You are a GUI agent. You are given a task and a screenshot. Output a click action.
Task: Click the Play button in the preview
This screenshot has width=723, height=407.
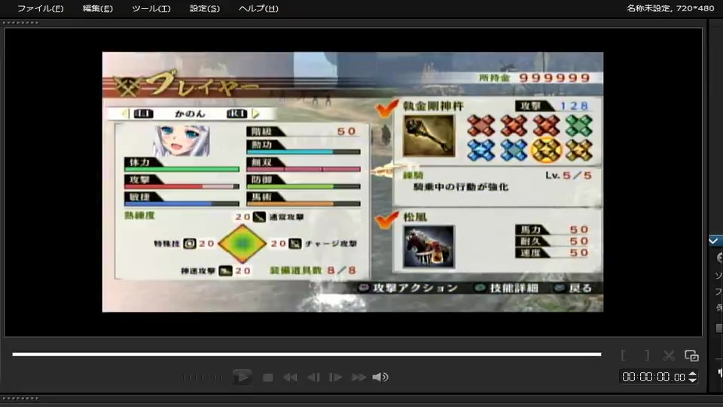[242, 377]
